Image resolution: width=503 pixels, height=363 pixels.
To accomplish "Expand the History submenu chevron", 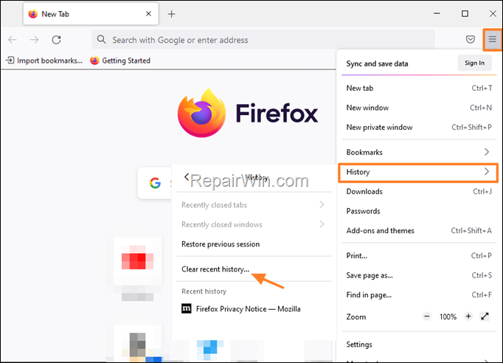I will [487, 172].
